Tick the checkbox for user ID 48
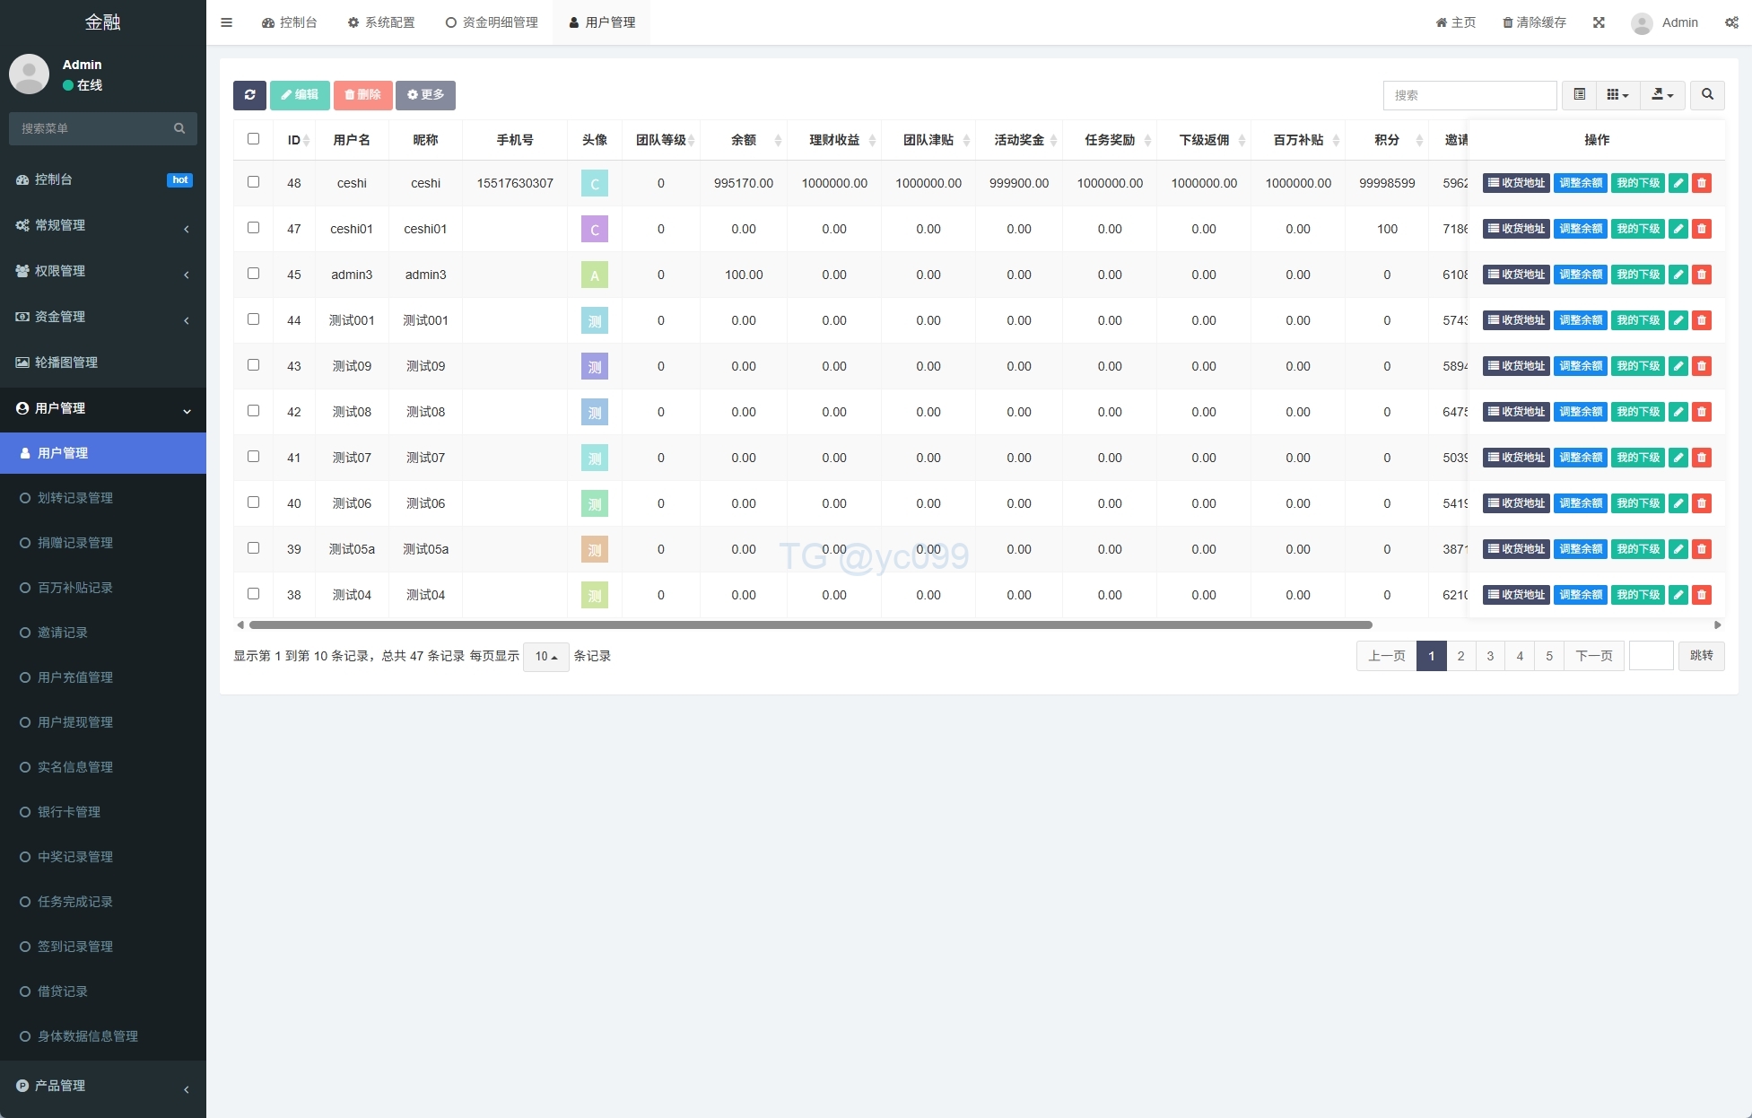Viewport: 1752px width, 1118px height. 253,182
